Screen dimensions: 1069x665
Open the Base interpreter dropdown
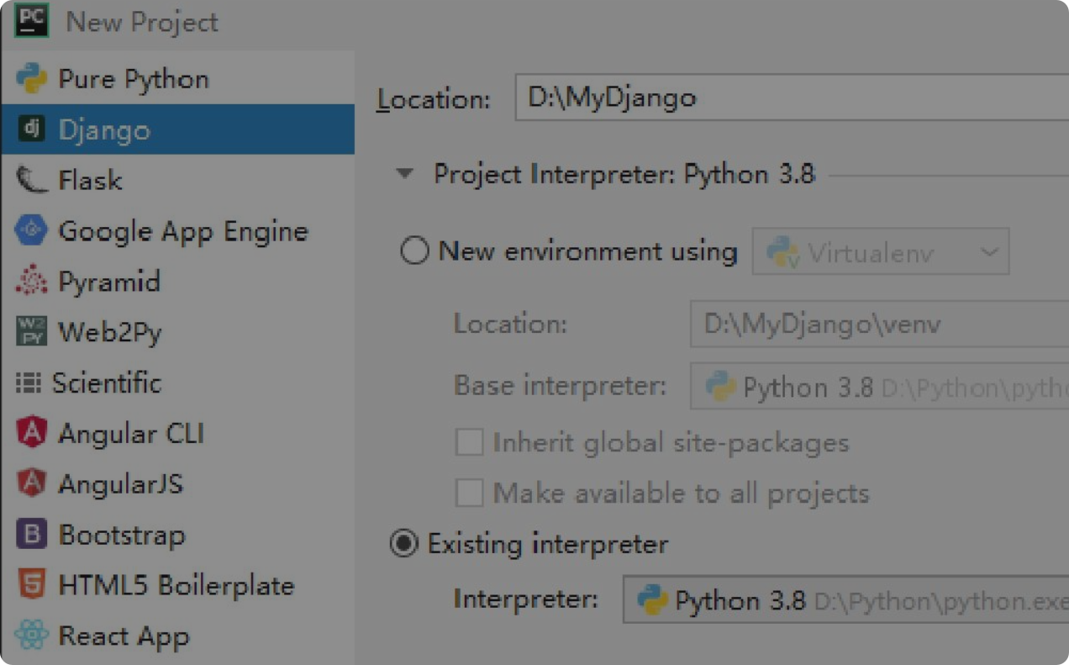(879, 386)
